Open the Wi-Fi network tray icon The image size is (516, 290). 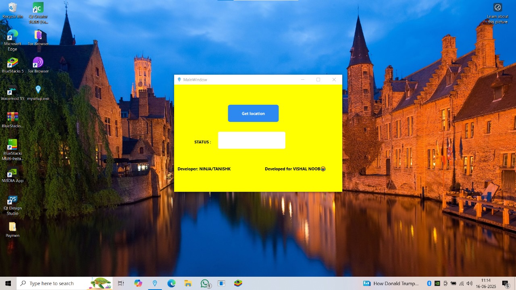462,283
